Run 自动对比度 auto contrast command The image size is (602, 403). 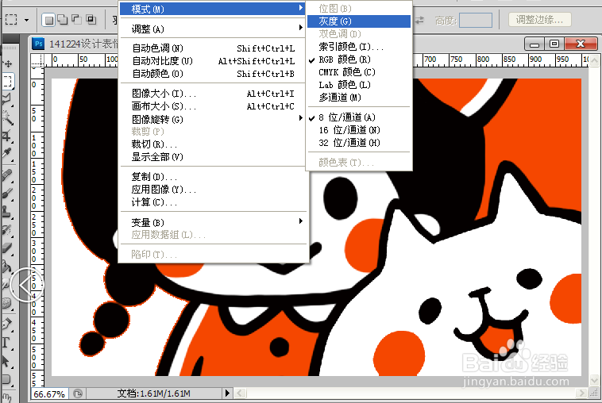214,61
